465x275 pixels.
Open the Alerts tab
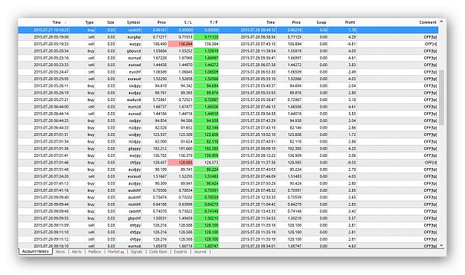point(77,252)
